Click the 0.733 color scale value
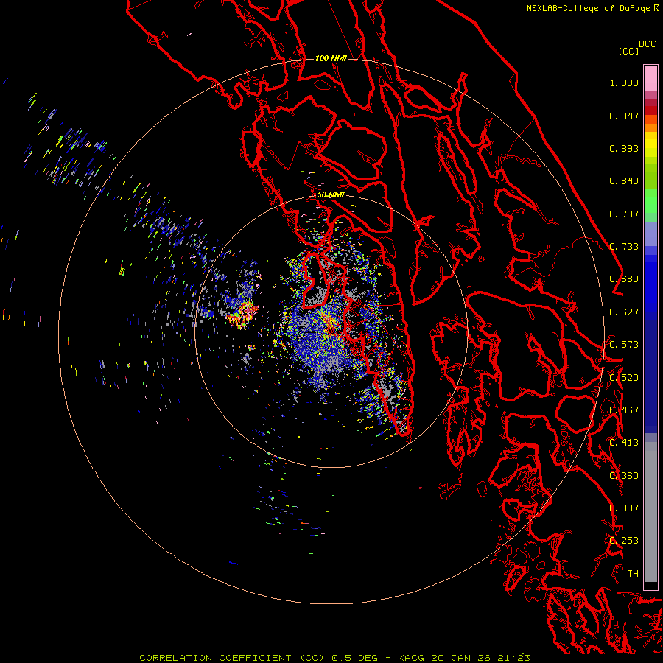The width and height of the screenshot is (663, 663). tap(624, 247)
